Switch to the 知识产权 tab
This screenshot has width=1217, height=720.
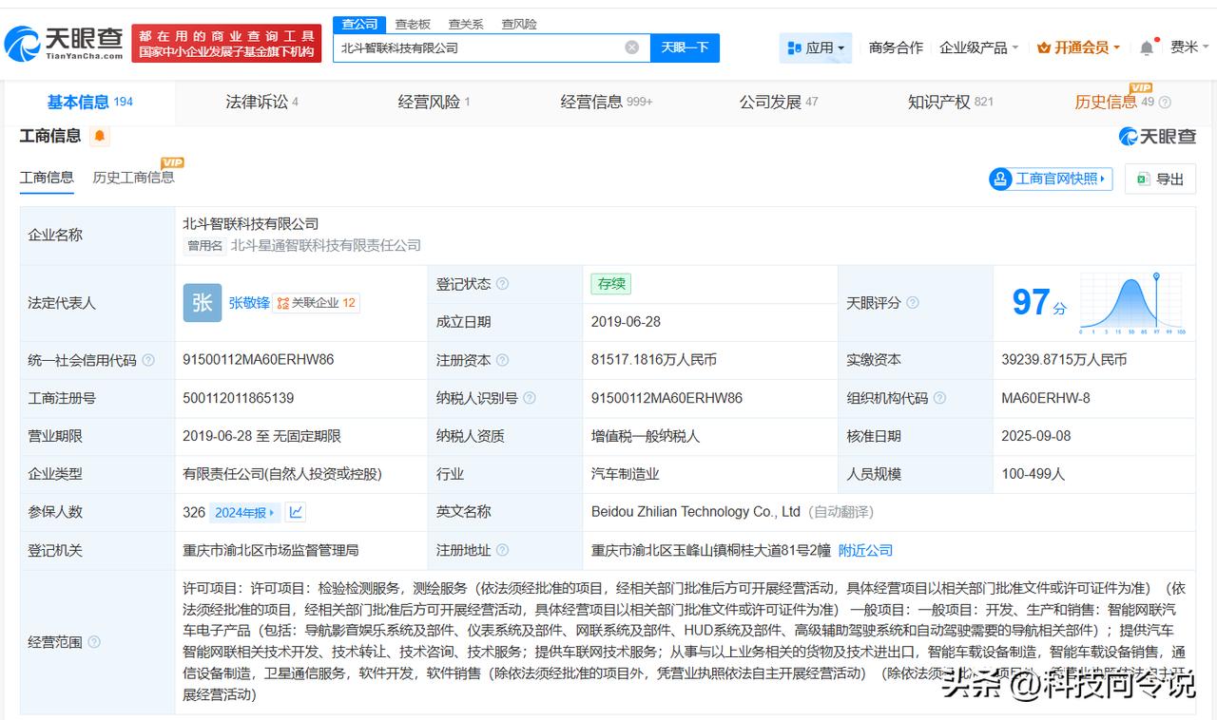(951, 102)
